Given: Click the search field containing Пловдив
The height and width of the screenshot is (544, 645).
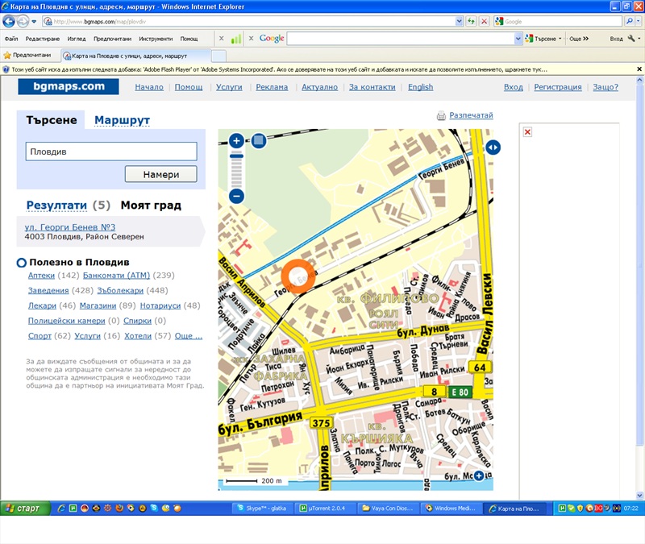Looking at the screenshot, I should point(111,152).
